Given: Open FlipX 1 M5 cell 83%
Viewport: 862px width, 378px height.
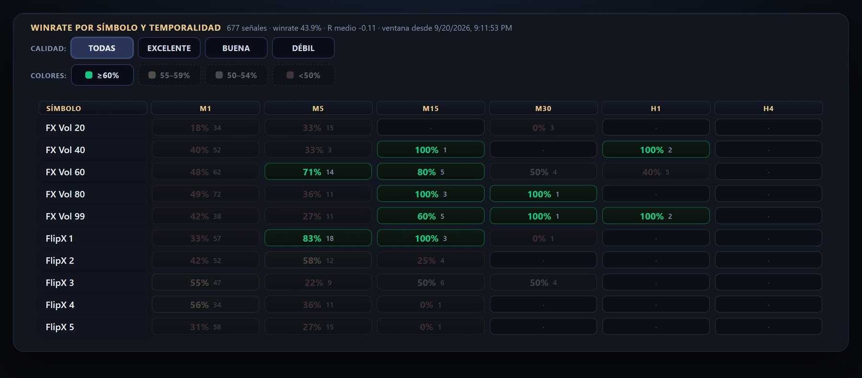Looking at the screenshot, I should (x=318, y=238).
